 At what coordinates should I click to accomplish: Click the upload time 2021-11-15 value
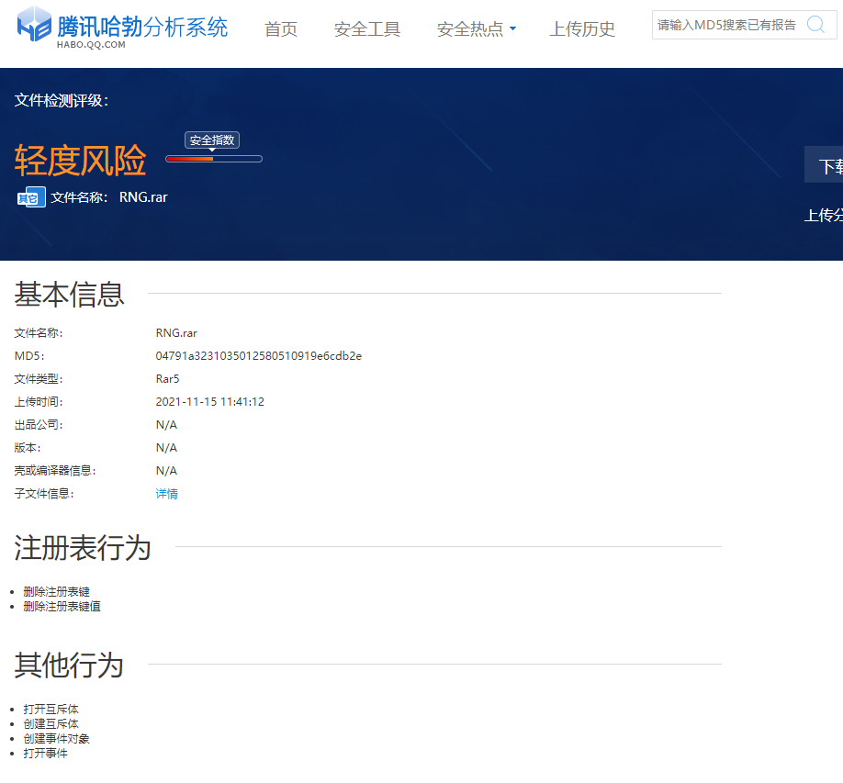tap(209, 402)
